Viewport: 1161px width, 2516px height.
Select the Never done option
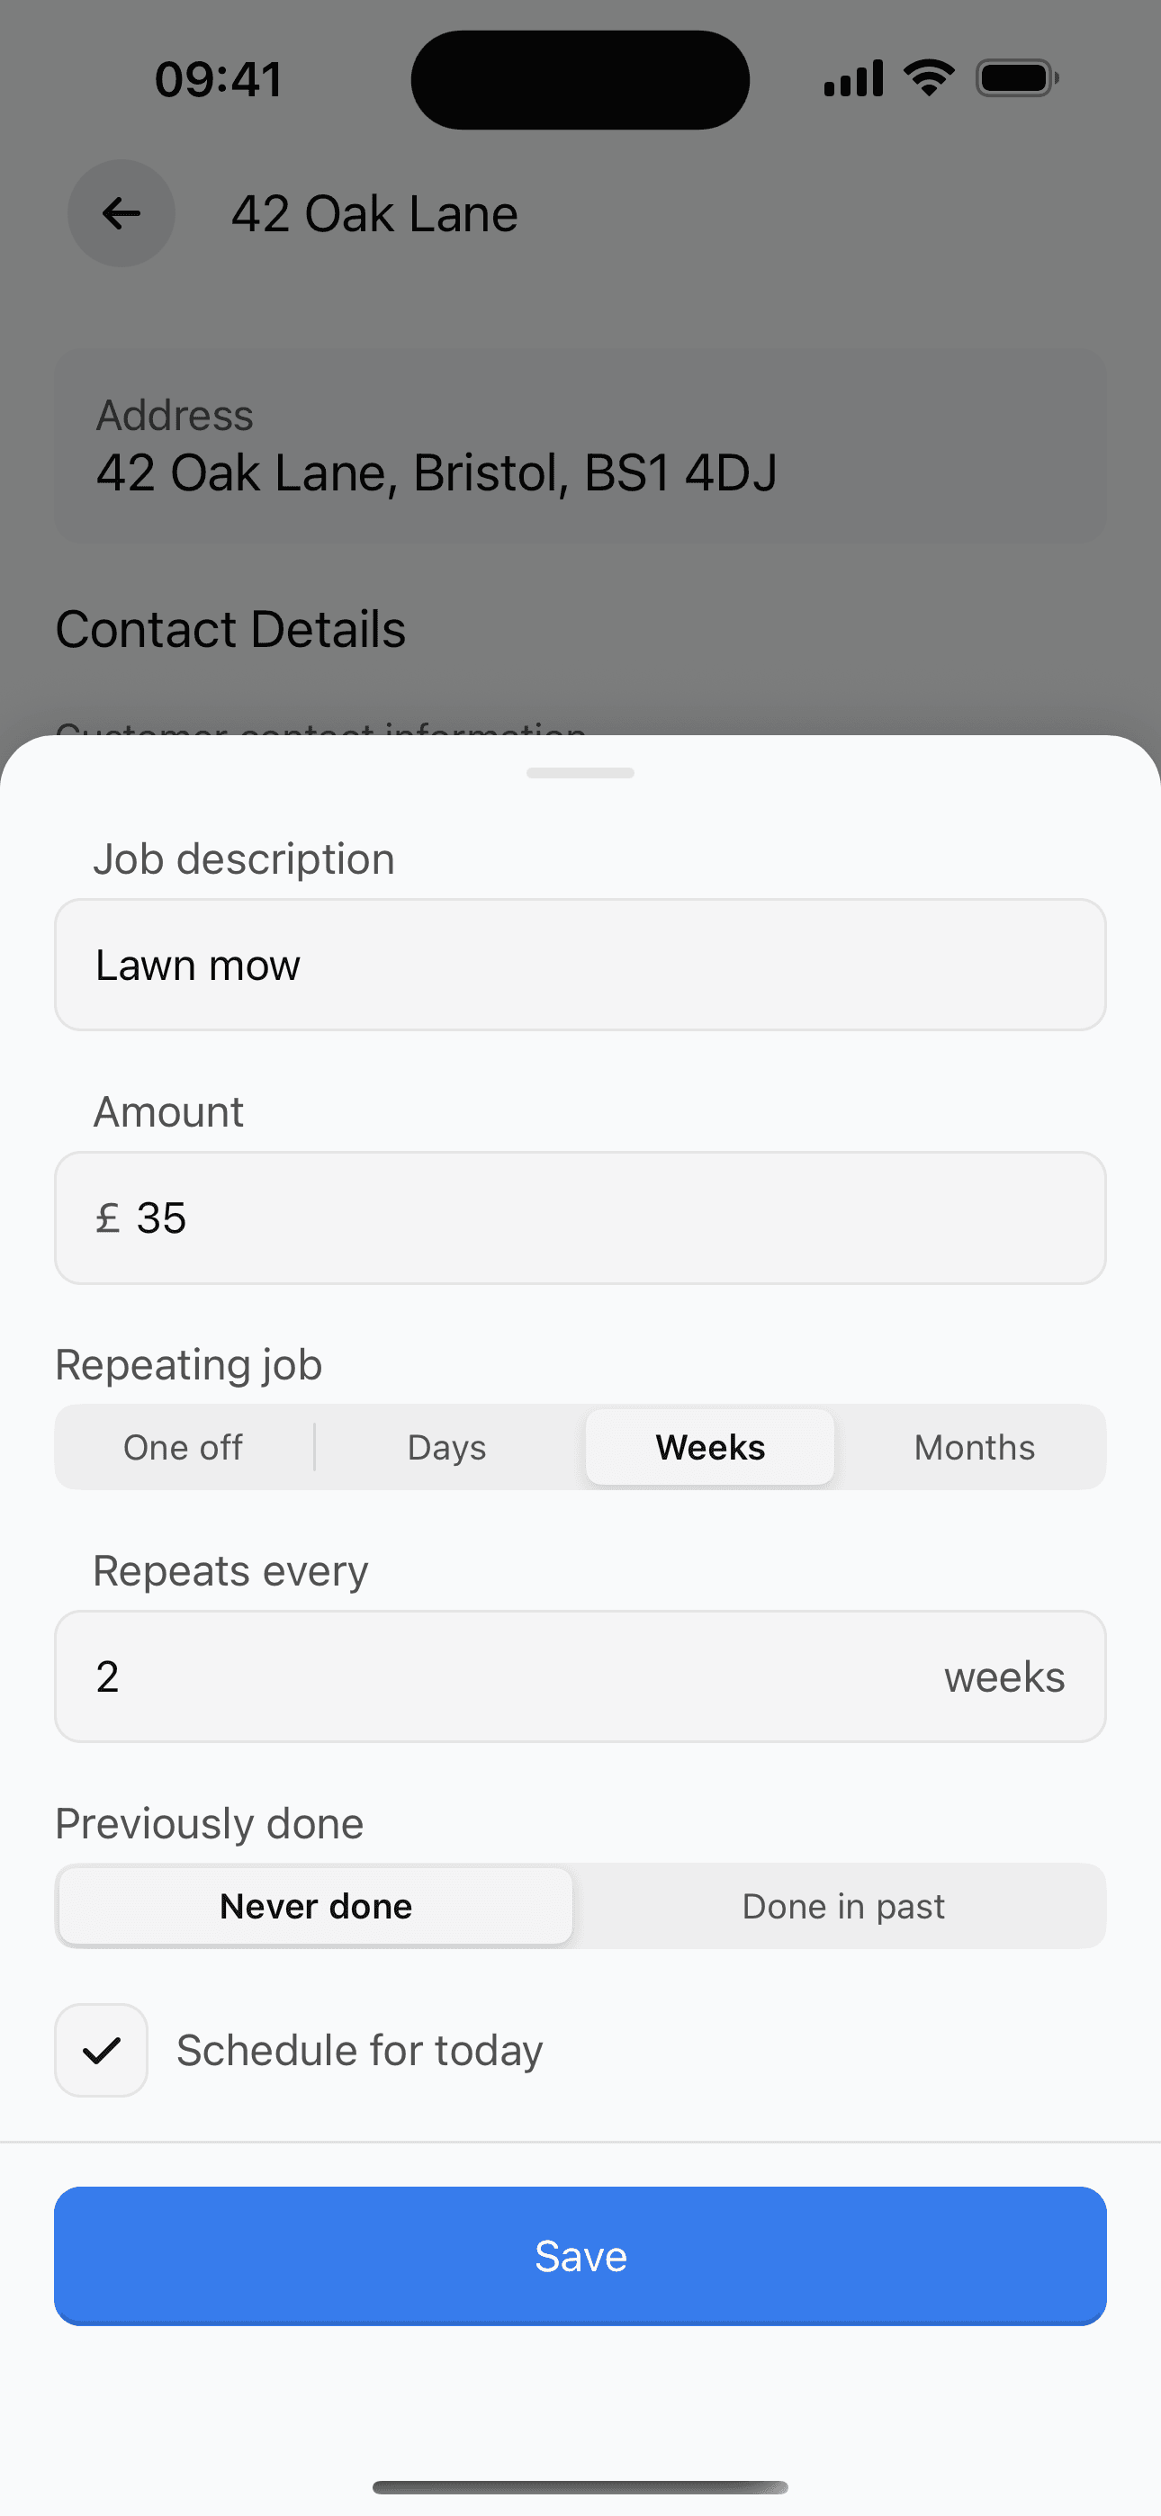pyautogui.click(x=316, y=1906)
